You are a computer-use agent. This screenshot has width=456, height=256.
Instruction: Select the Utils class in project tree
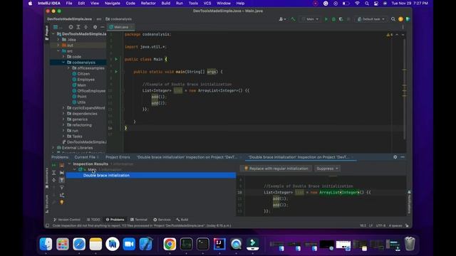[x=79, y=102]
